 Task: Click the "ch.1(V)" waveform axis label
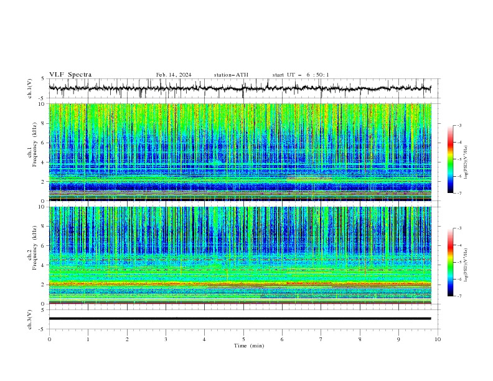(x=30, y=88)
